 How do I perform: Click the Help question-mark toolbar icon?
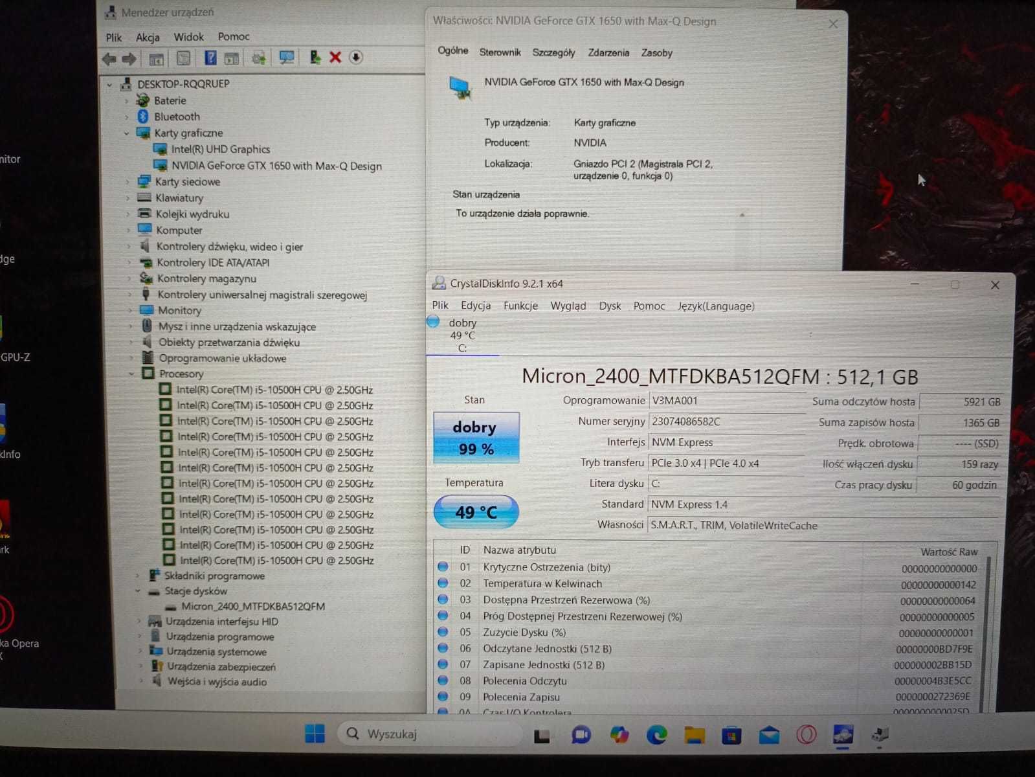click(210, 58)
